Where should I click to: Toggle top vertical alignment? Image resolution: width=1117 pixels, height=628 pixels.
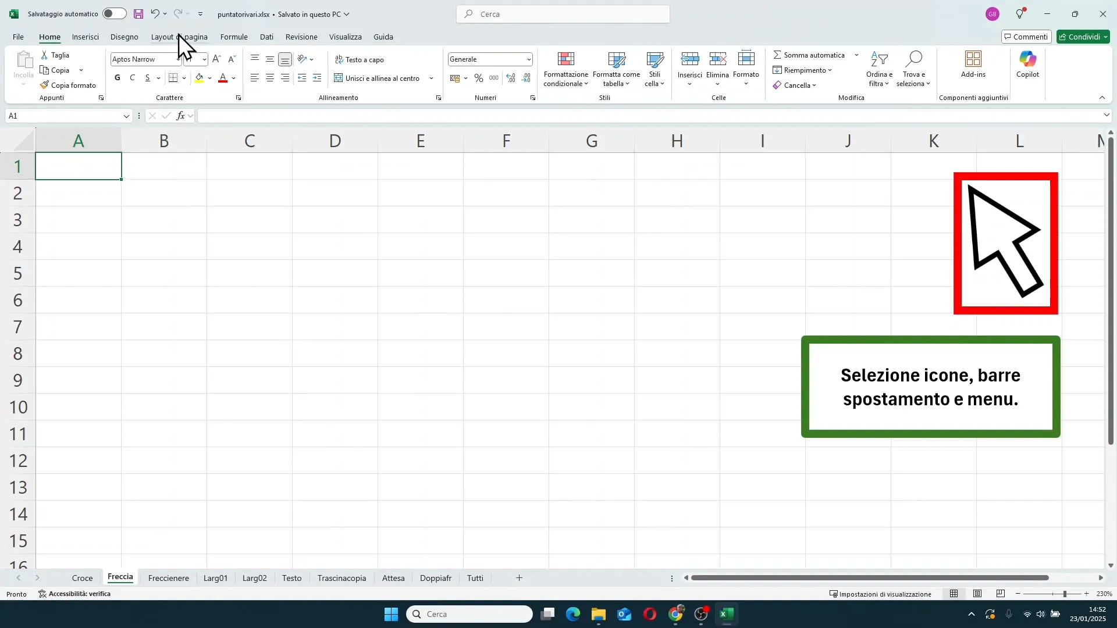coord(255,59)
